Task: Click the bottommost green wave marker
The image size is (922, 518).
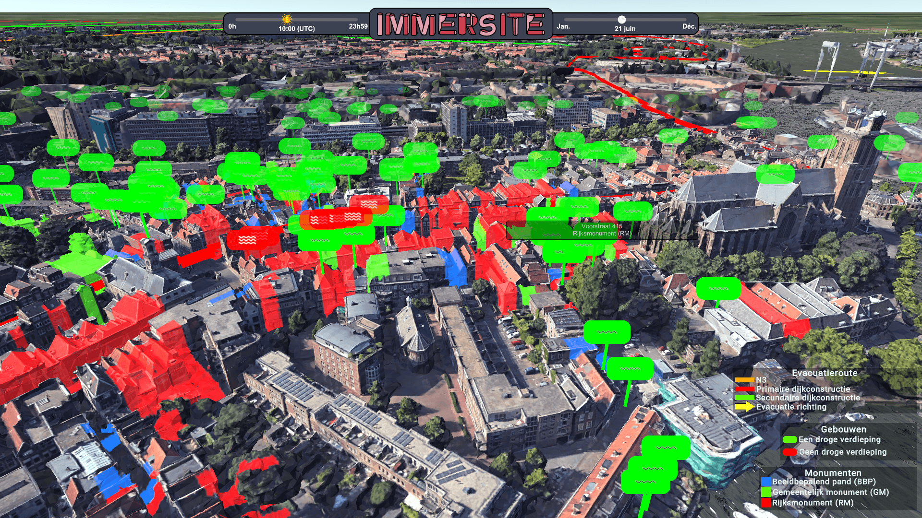Action: (x=645, y=482)
